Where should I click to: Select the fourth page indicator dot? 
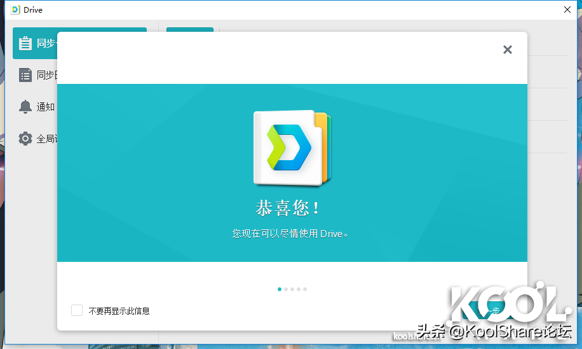299,289
